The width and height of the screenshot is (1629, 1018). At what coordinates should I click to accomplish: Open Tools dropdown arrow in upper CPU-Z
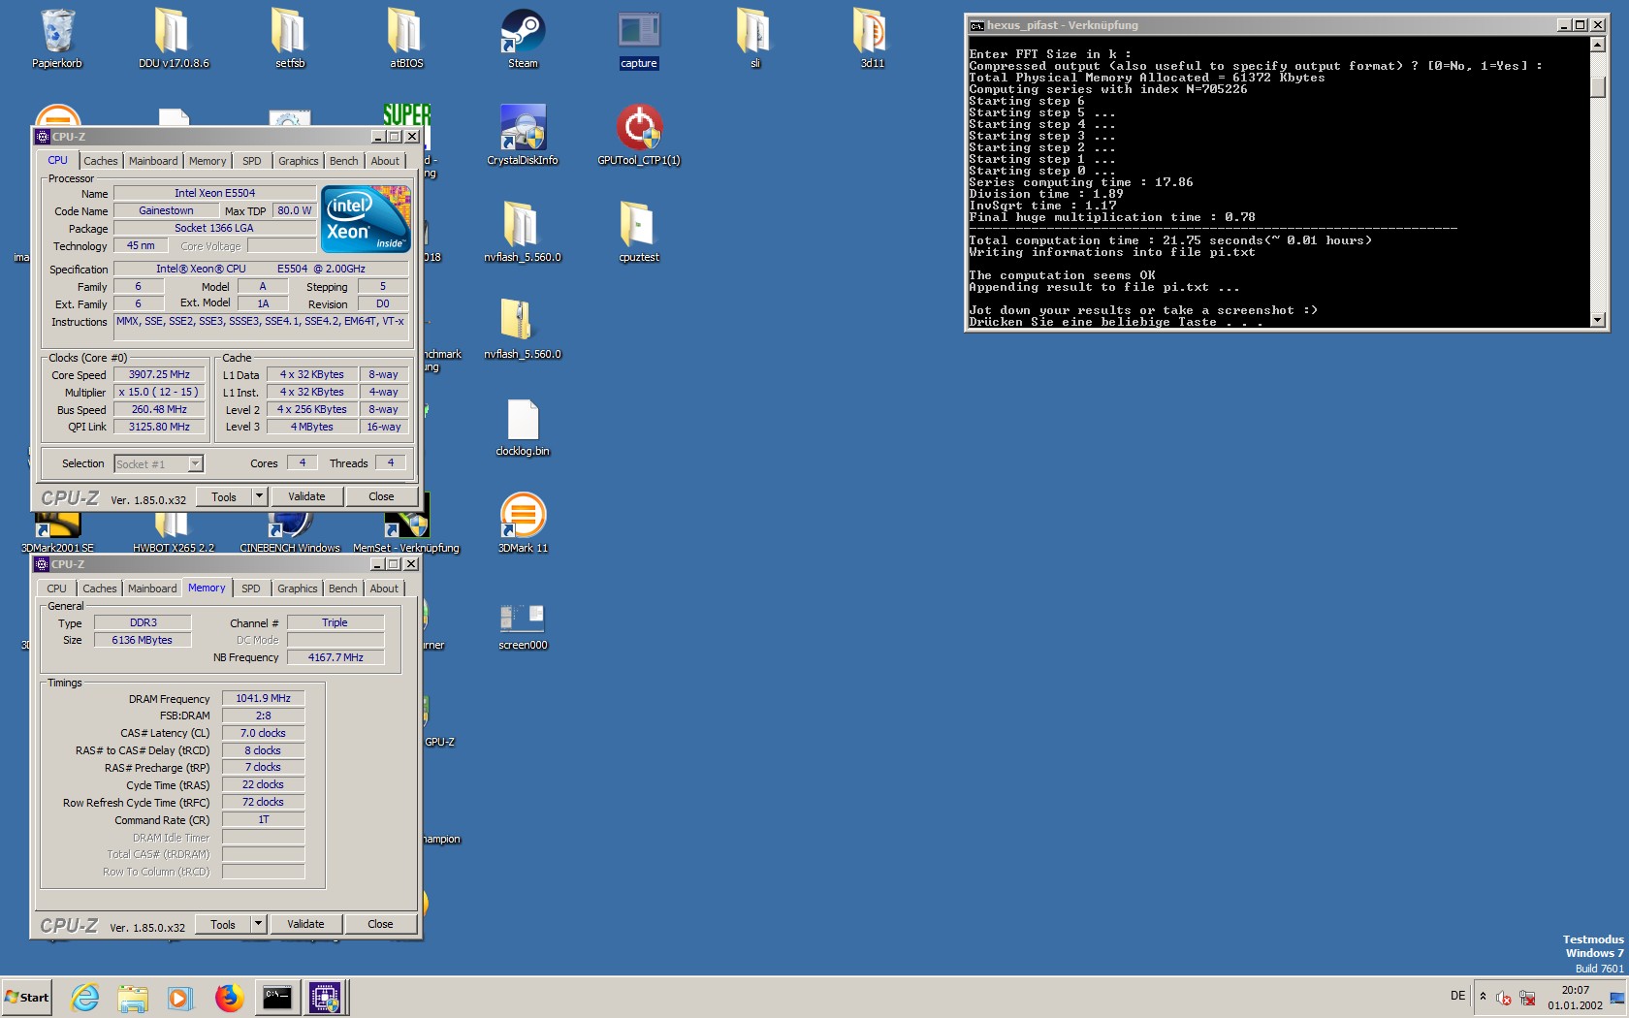[259, 496]
